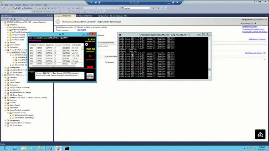This screenshot has width=269, height=151.
Task: Open File Explorer from the taskbar
Action: [x=24, y=148]
